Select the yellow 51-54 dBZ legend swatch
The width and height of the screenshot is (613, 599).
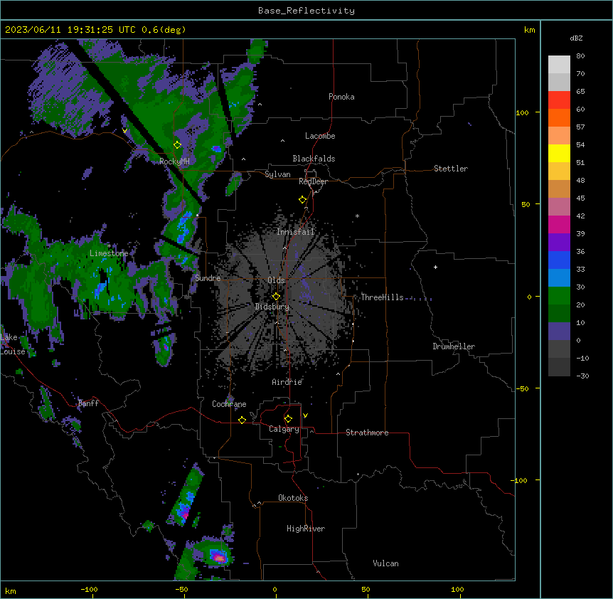[x=559, y=153]
